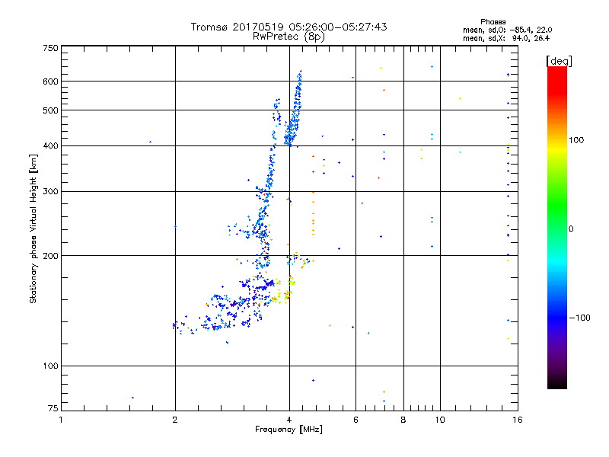Click the colorbar tick label "100"

576,140
